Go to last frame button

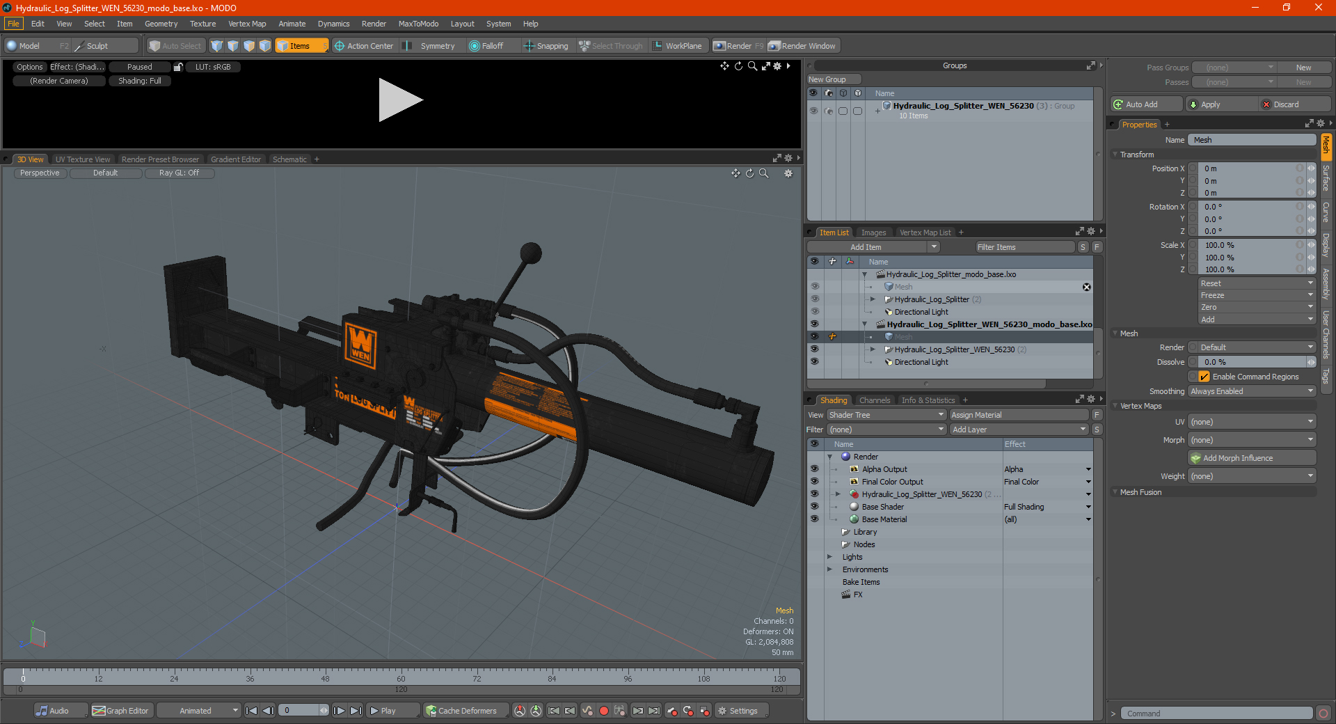coord(356,711)
